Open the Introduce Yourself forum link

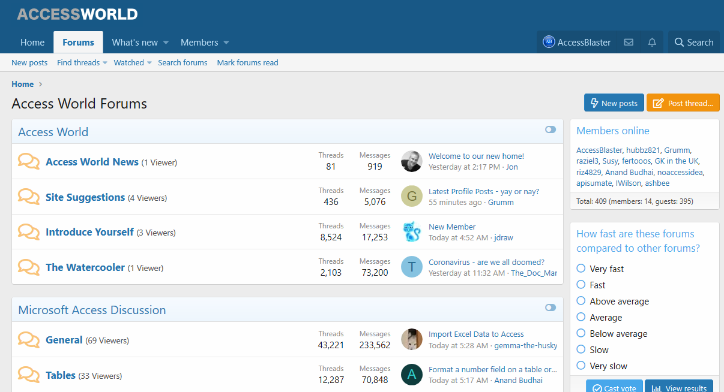coord(89,232)
